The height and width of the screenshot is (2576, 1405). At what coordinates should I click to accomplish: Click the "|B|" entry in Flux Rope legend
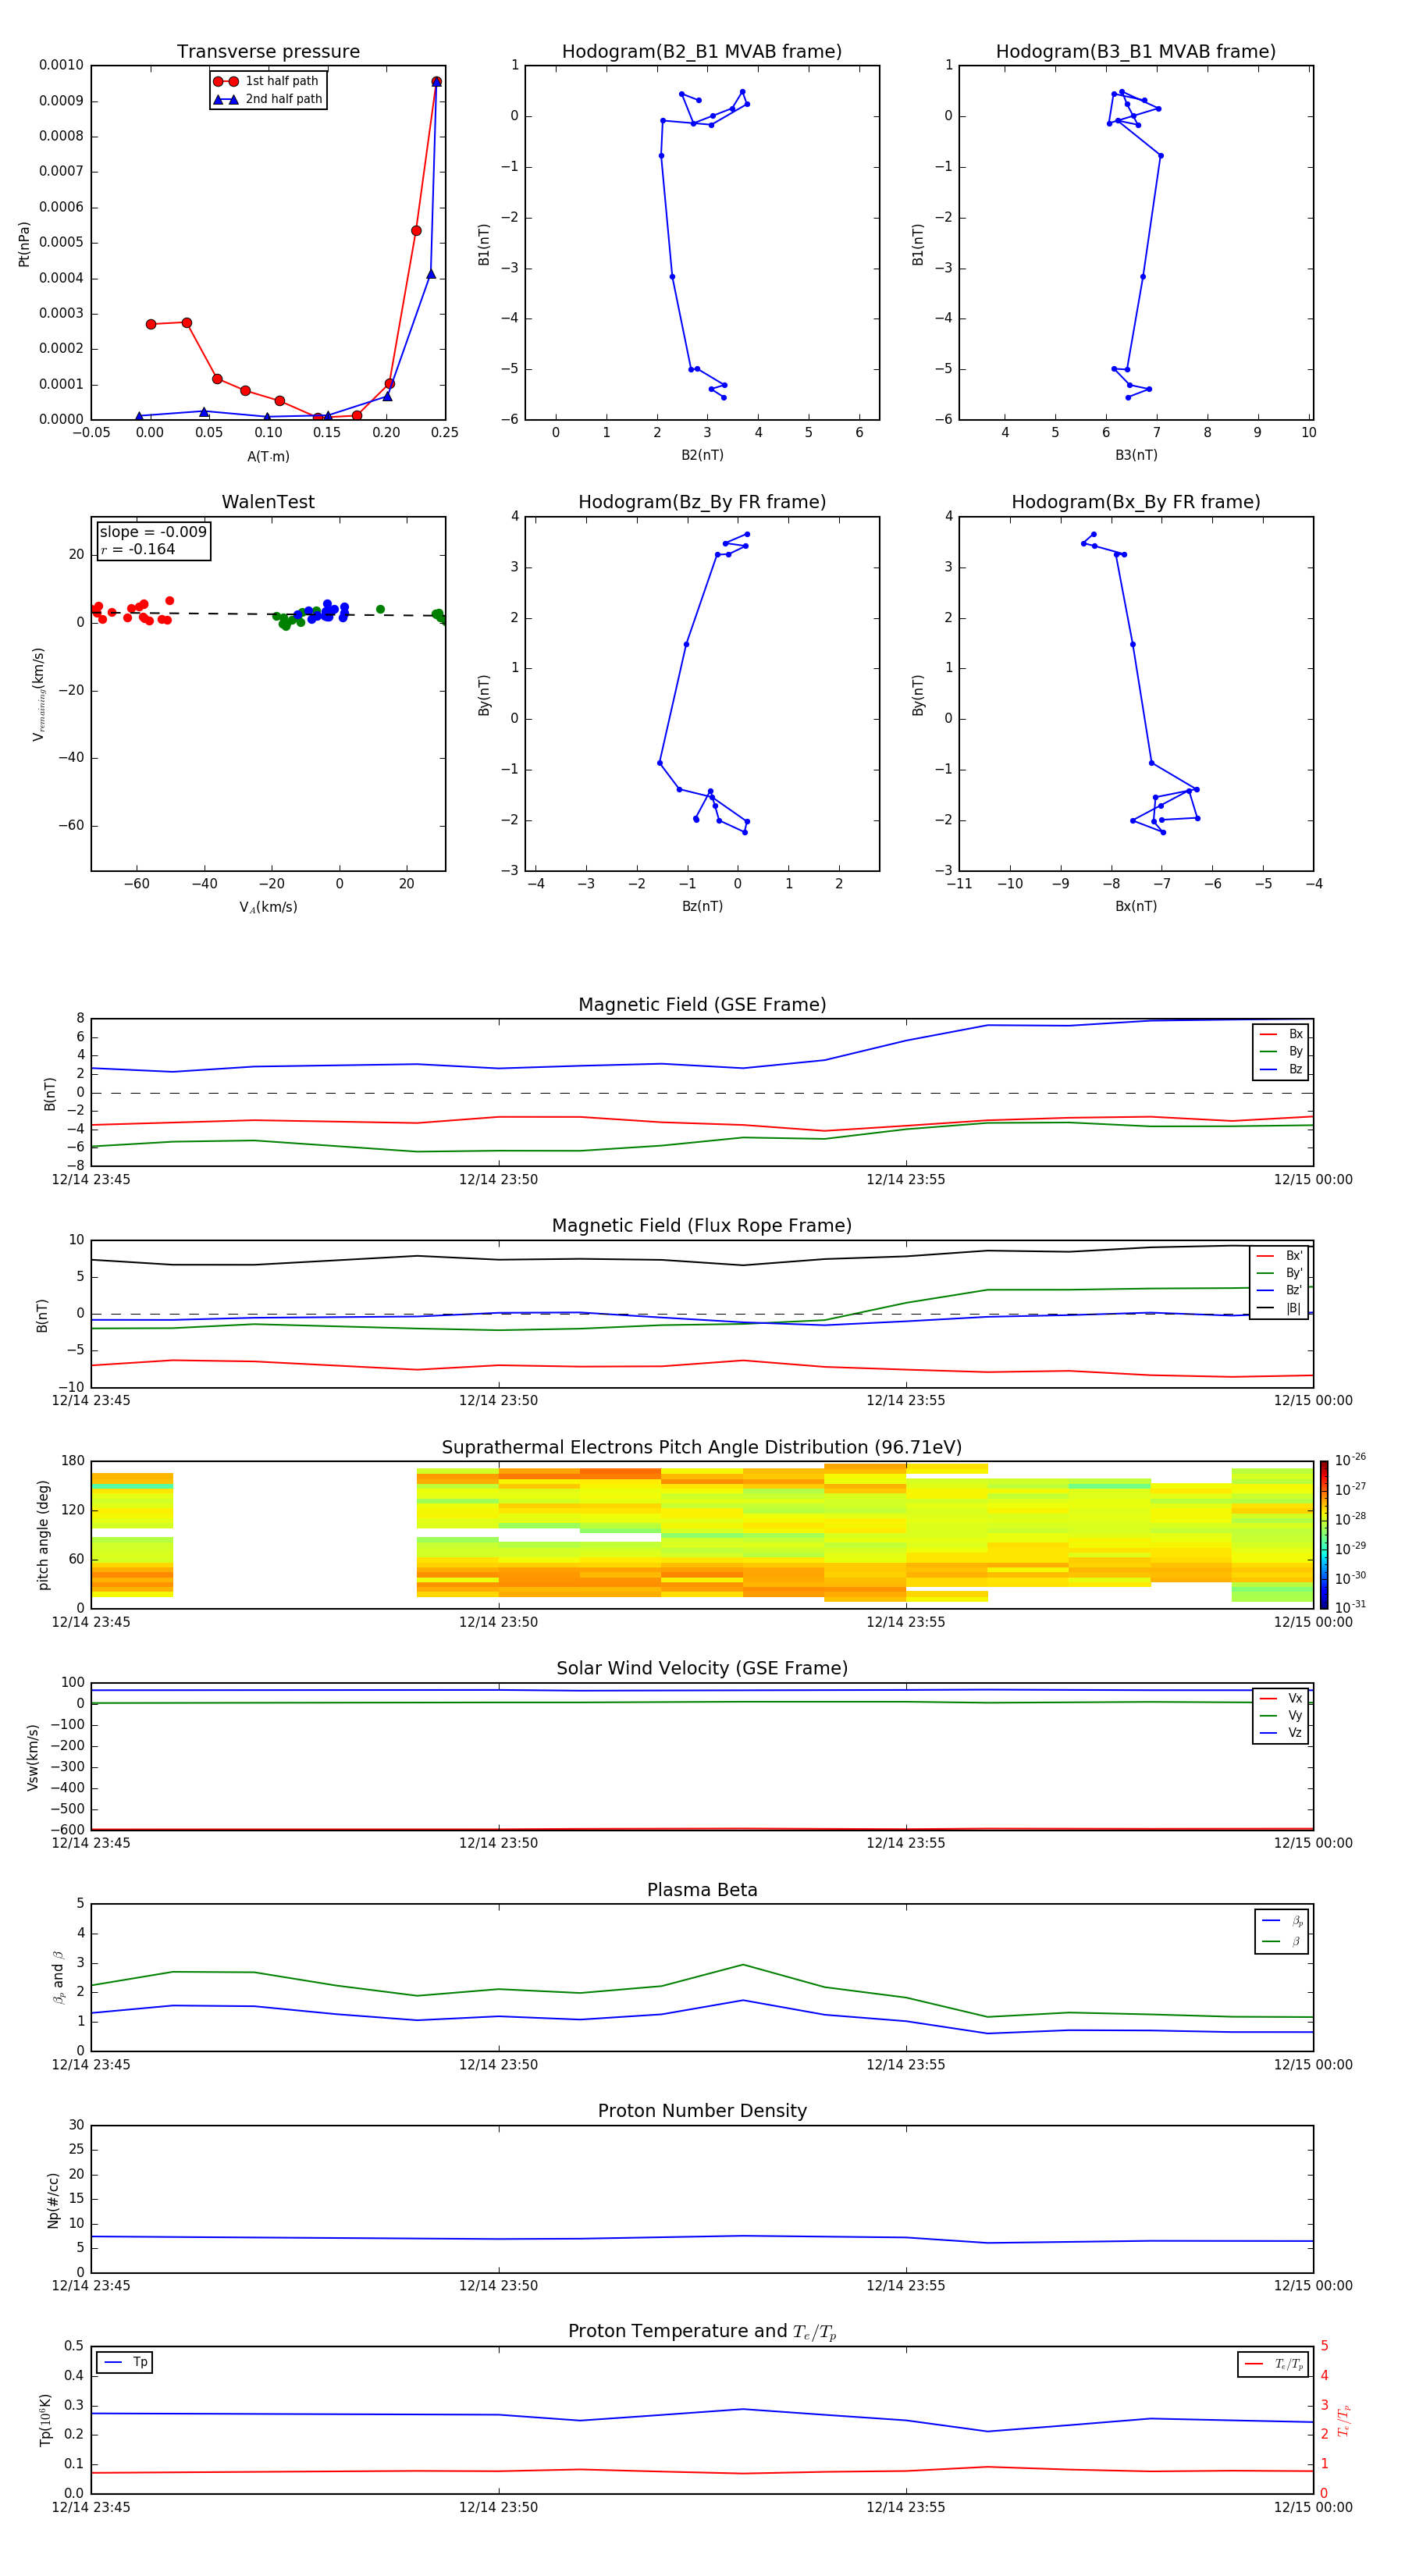coord(1279,1308)
